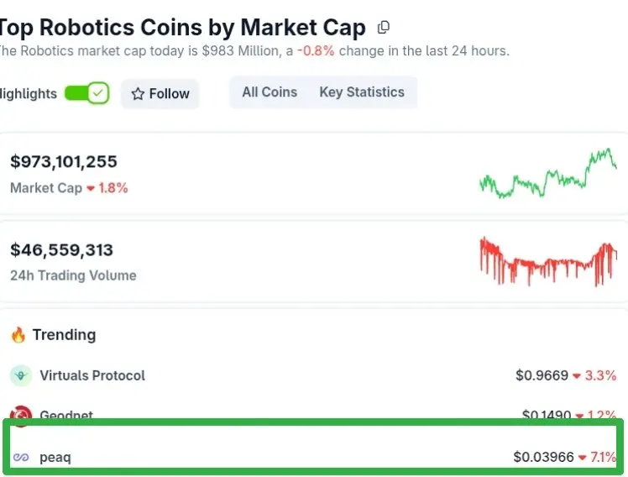
Task: Click the $973,101,255 market cap value
Action: click(x=64, y=161)
